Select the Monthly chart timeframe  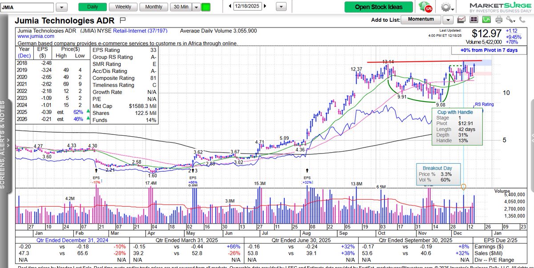(x=154, y=7)
